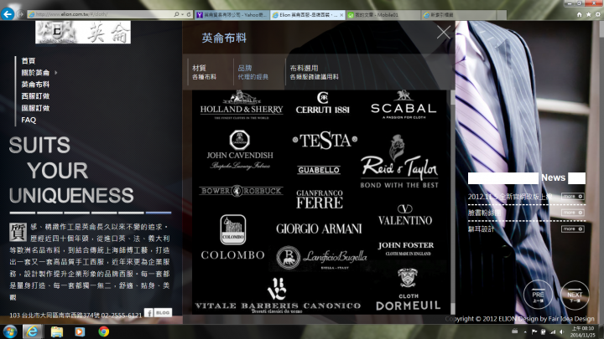Open the browser home icon

click(580, 14)
